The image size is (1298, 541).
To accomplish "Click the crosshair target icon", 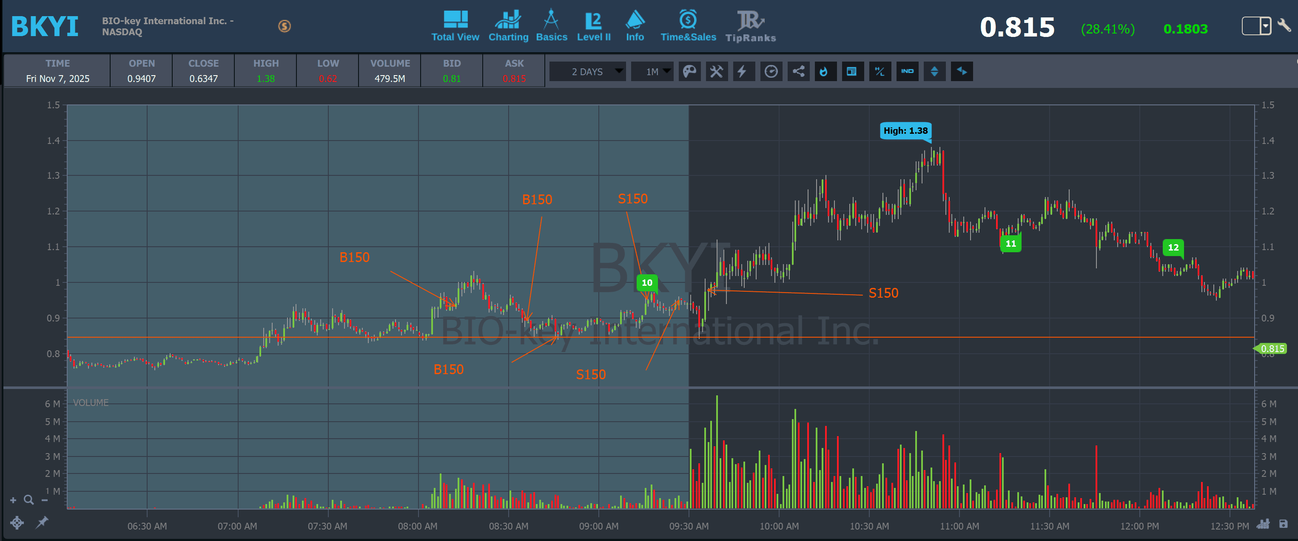I will coord(17,522).
